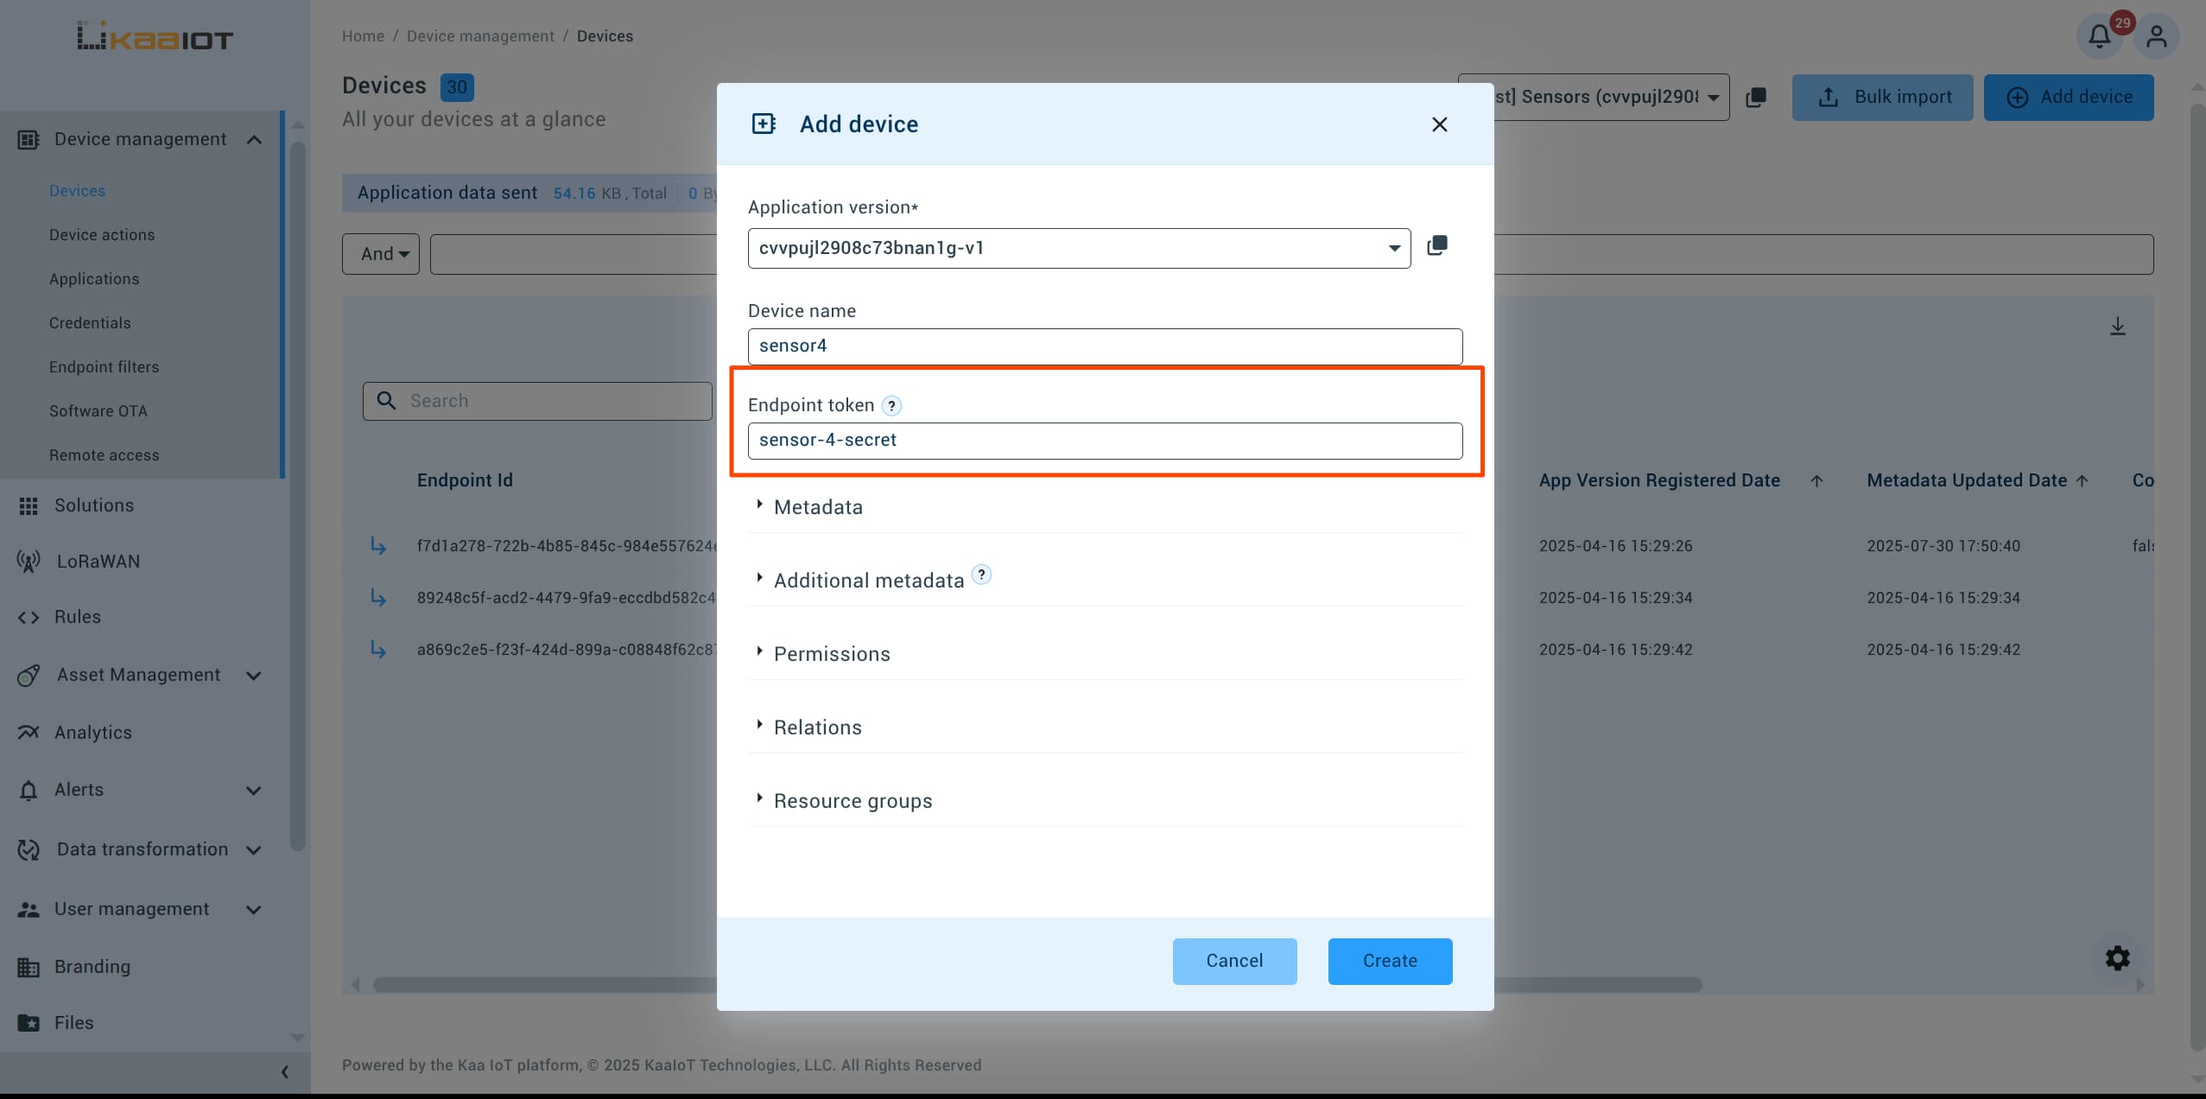Click Endpoint Id column header
2206x1099 pixels.
(x=465, y=480)
